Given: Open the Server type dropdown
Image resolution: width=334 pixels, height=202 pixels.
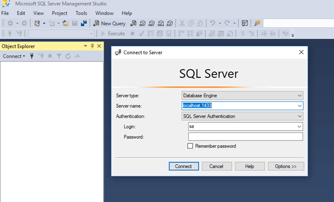Looking at the screenshot, I should click(242, 95).
